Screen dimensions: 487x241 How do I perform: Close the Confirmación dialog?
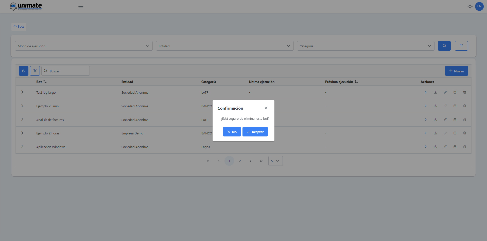point(266,108)
